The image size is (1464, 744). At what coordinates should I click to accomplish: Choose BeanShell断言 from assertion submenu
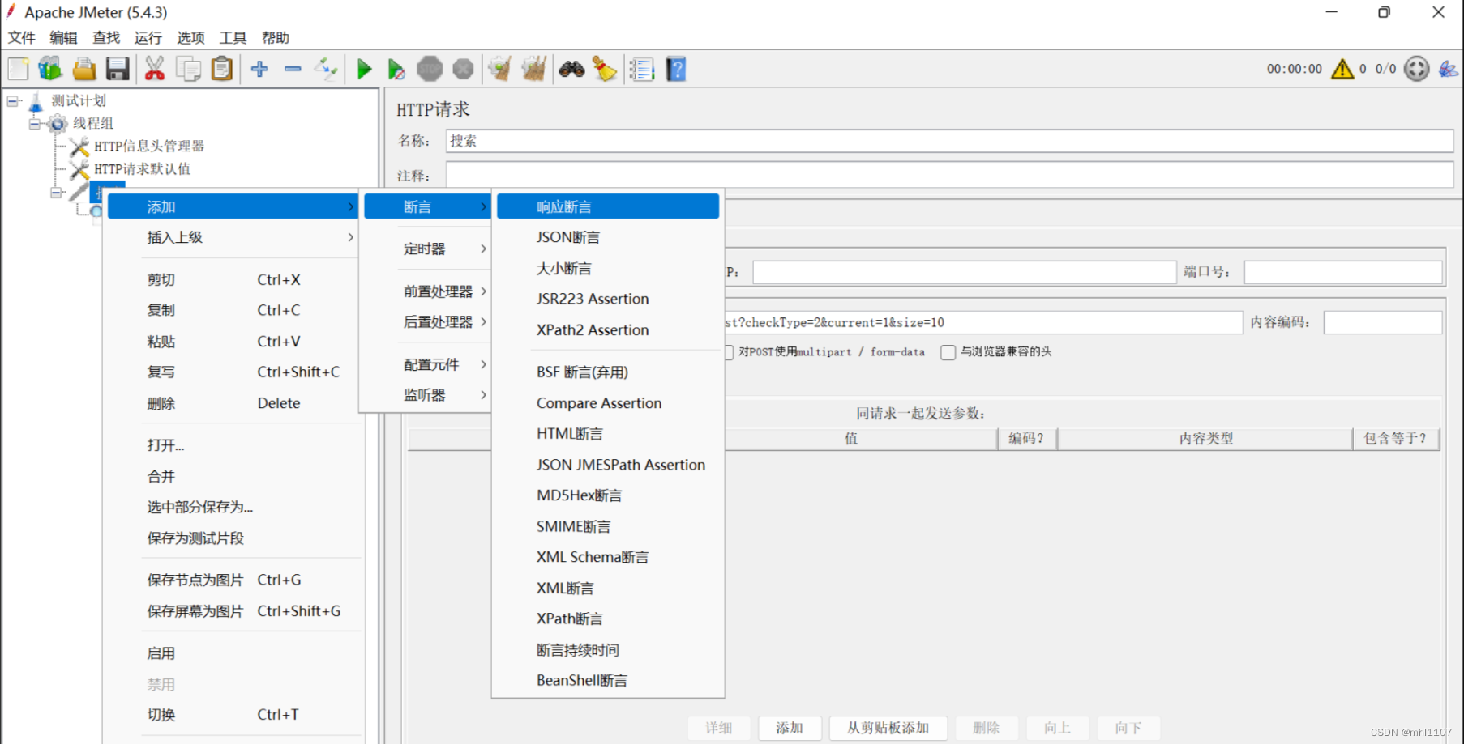[x=608, y=681]
